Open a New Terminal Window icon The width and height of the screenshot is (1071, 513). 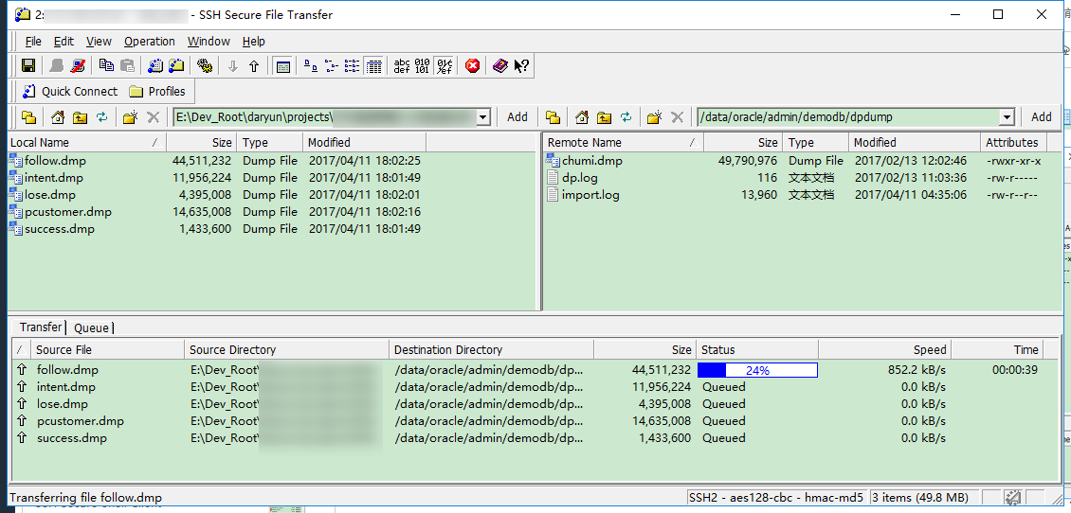(x=155, y=66)
